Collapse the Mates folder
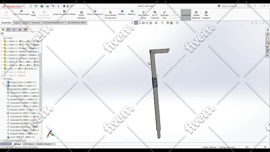The image size is (270, 152). click(x=1, y=79)
